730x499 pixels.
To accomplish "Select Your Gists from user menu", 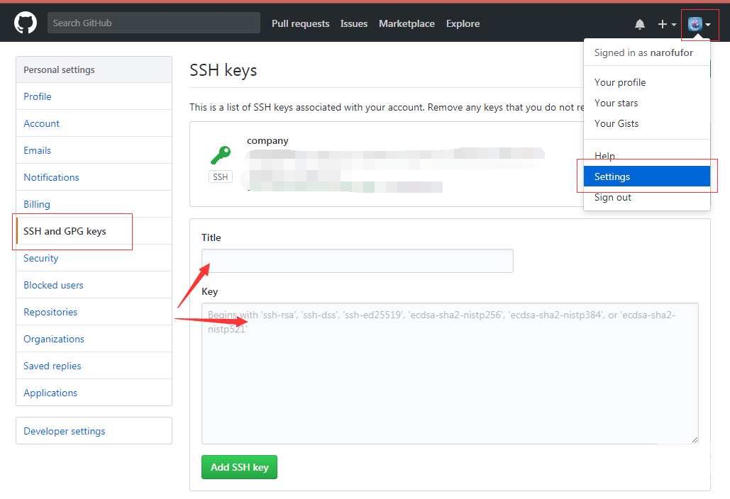I will point(647,123).
